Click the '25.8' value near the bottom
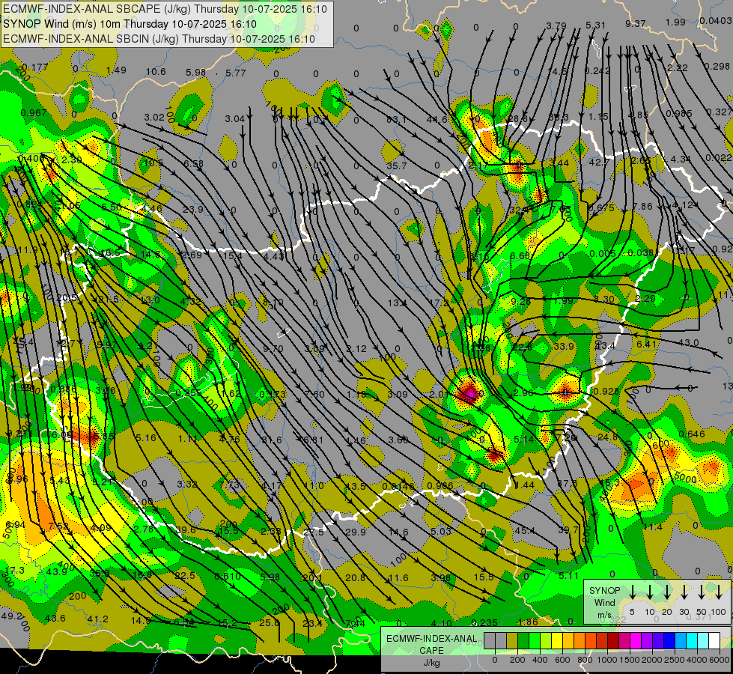This screenshot has height=674, width=733. [270, 622]
